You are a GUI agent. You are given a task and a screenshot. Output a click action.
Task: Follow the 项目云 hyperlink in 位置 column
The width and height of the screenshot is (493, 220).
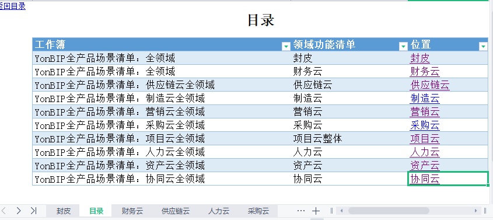point(425,139)
